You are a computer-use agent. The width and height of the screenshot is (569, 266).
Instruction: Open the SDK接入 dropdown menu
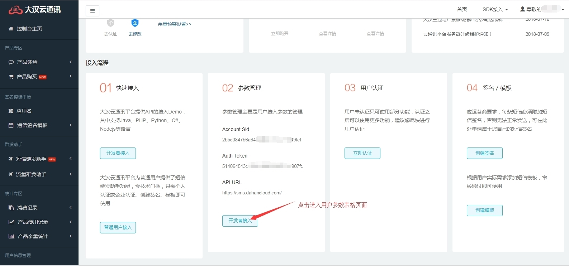tap(495, 9)
